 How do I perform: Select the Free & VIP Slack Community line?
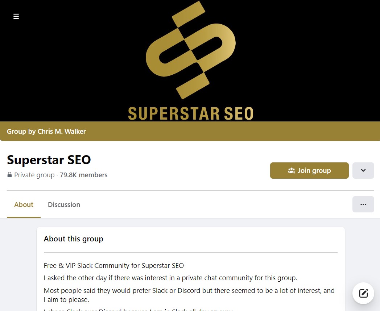[114, 266]
